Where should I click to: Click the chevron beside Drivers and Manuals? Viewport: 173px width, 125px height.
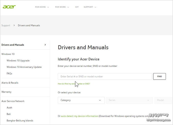pos(45,45)
